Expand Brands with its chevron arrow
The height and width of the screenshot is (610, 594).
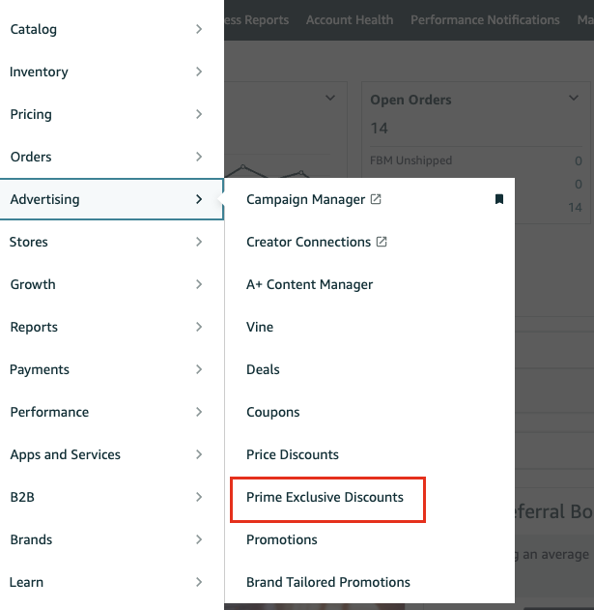coord(199,539)
